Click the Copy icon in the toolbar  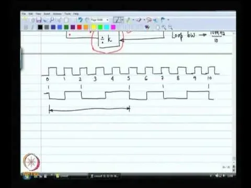coord(66,20)
